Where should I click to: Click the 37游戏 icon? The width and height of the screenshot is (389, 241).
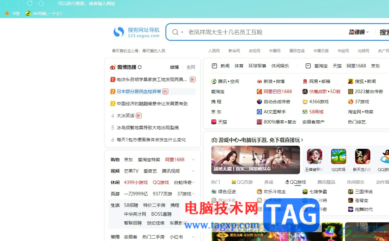pos(351,102)
